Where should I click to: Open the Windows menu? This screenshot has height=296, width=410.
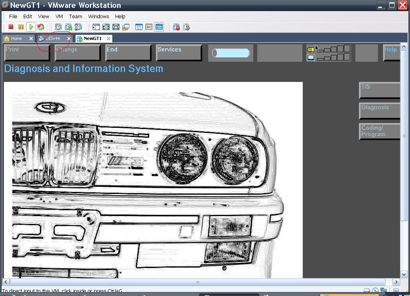(x=99, y=16)
